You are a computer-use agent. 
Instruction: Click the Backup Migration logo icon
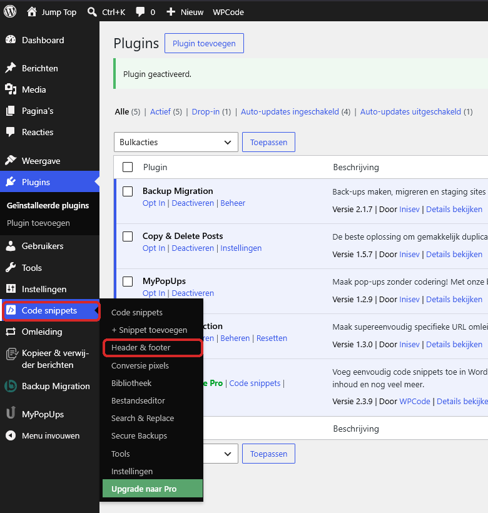tap(11, 386)
